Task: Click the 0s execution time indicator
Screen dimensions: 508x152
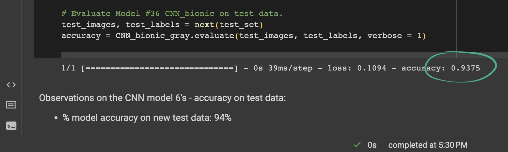Action: pyautogui.click(x=372, y=145)
